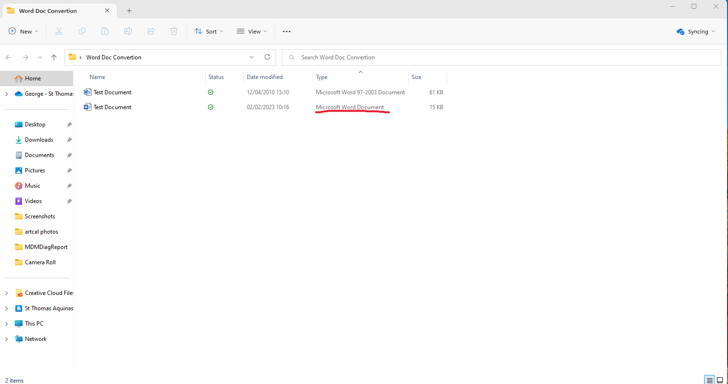Click Word Doc Convertion breadcrumb path

click(114, 57)
